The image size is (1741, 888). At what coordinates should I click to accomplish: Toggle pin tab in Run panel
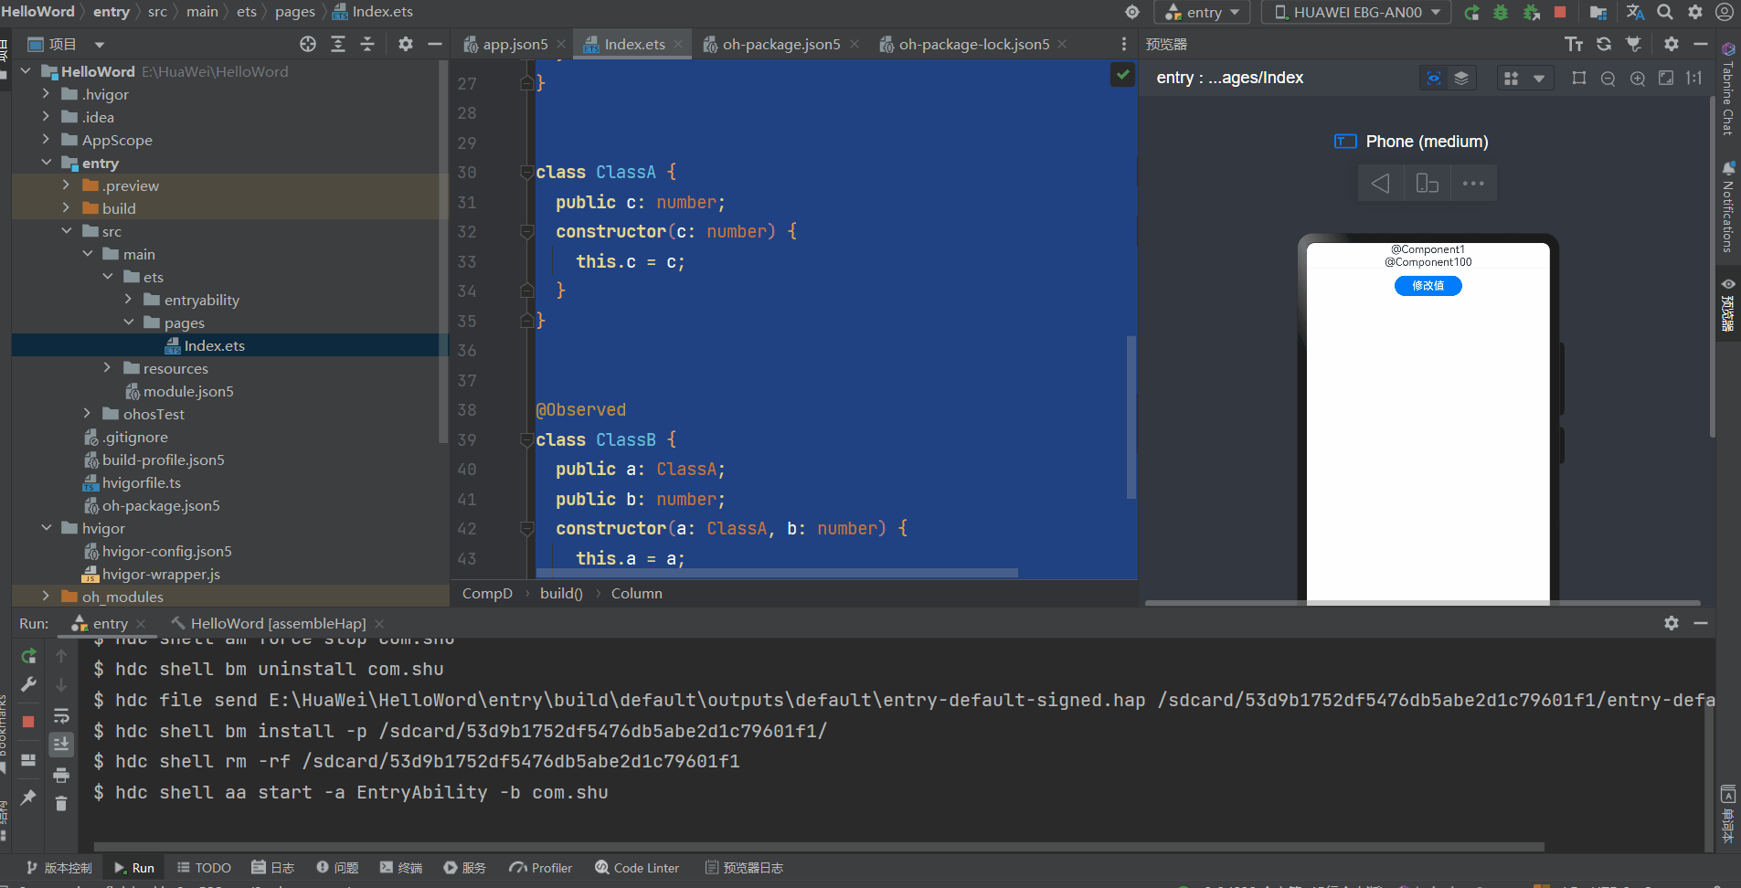click(x=28, y=798)
